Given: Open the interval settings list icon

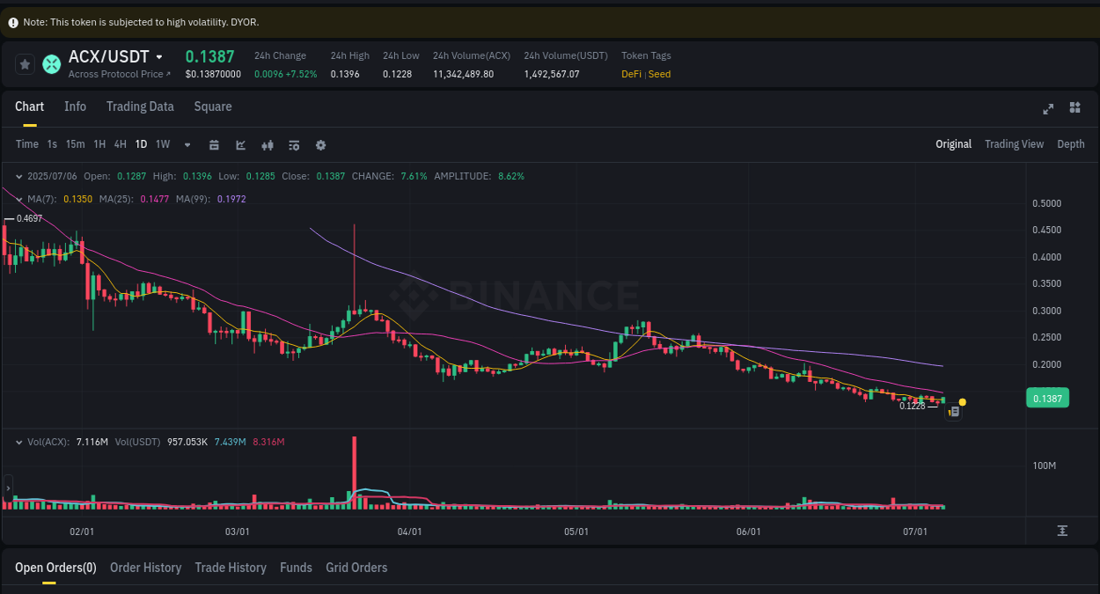Looking at the screenshot, I should pyautogui.click(x=293, y=144).
